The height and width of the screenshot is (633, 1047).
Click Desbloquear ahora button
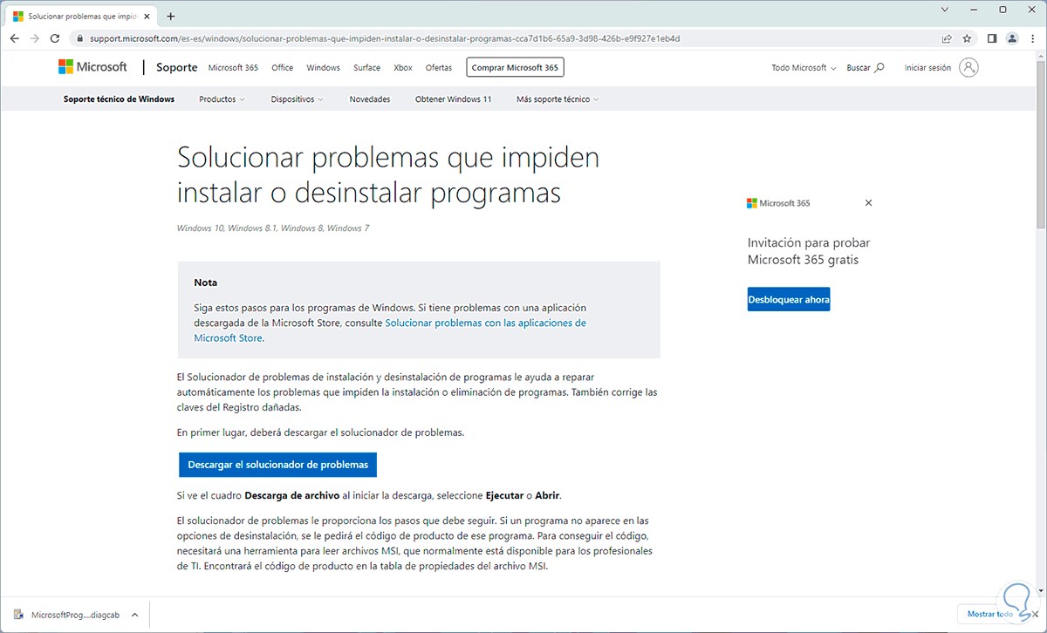[789, 299]
